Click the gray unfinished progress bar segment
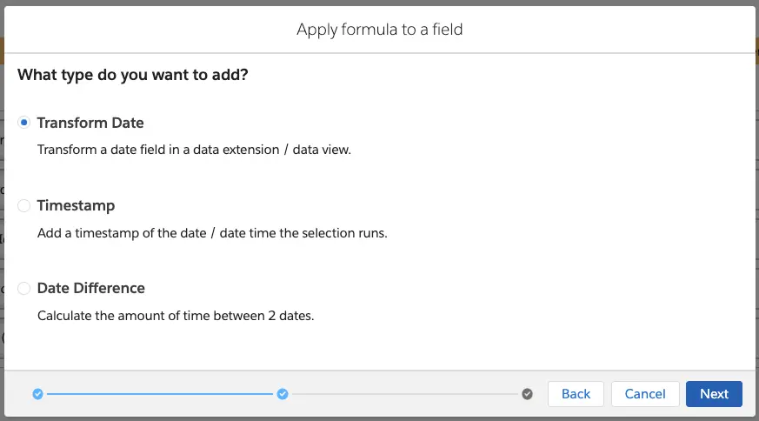The height and width of the screenshot is (421, 759). [x=404, y=394]
